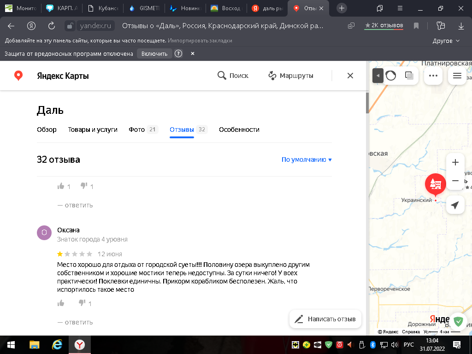Switch to the КАРП browser tab
This screenshot has height=354, width=472.
tap(62, 8)
